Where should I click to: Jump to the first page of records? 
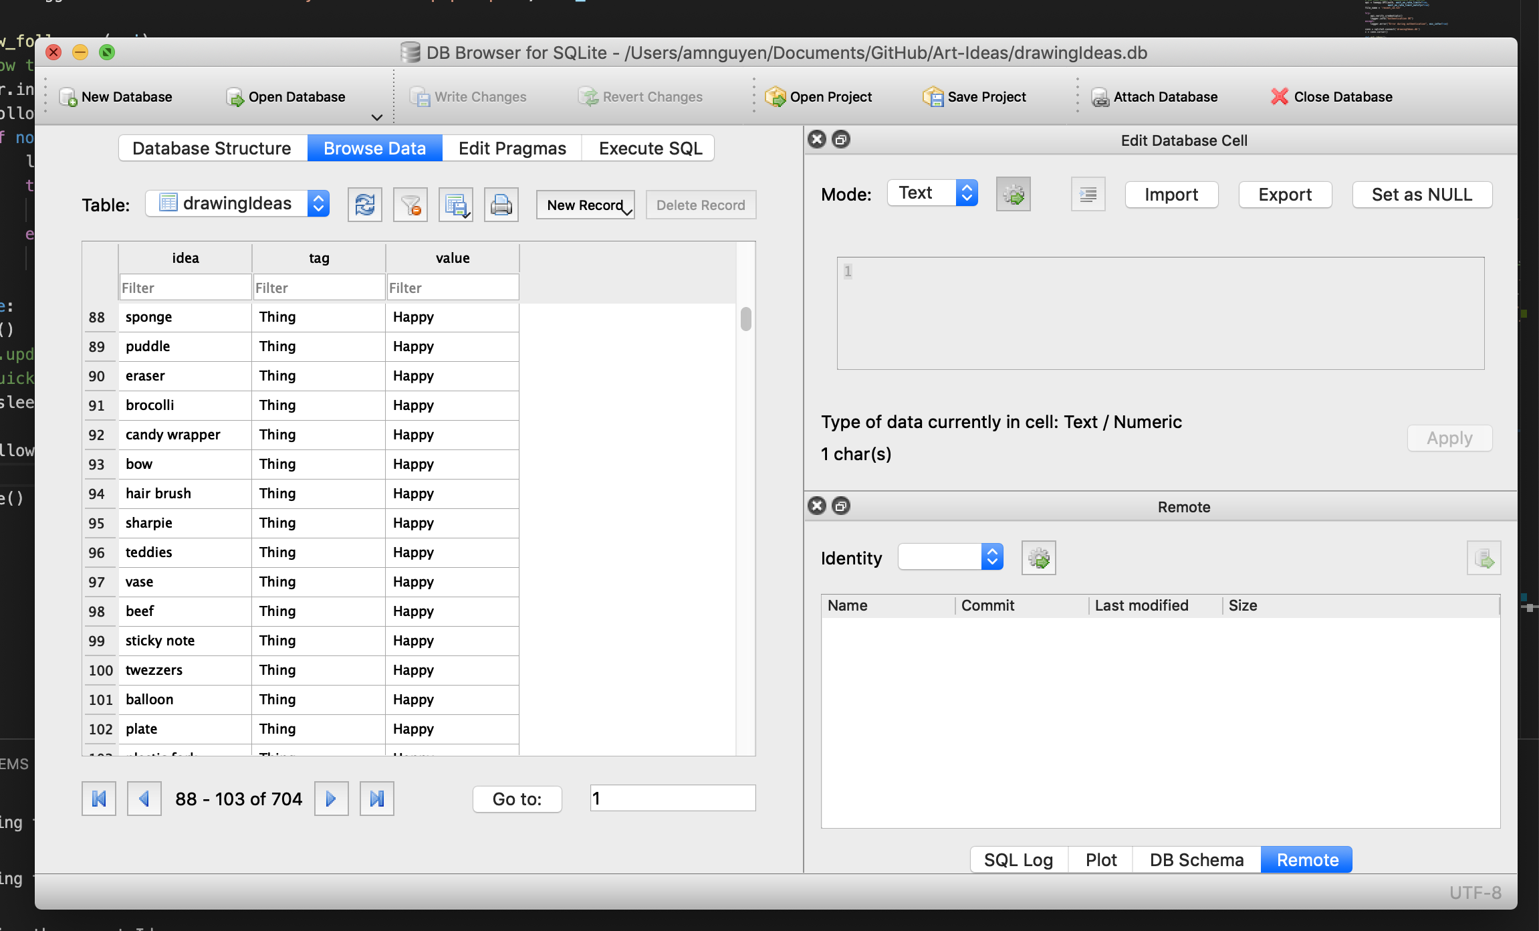pos(99,799)
